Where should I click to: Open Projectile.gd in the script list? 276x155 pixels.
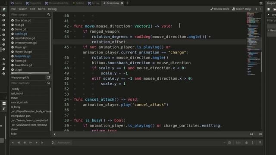22,56
